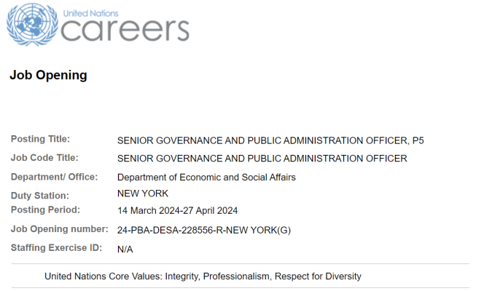
Task: Click the 'United Nations' text above careers
Action: coord(90,14)
